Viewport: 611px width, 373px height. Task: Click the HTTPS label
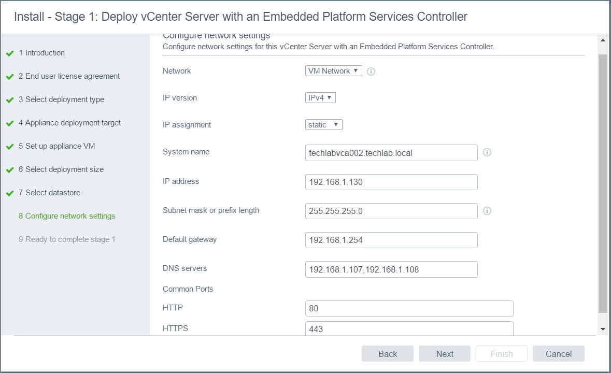175,328
